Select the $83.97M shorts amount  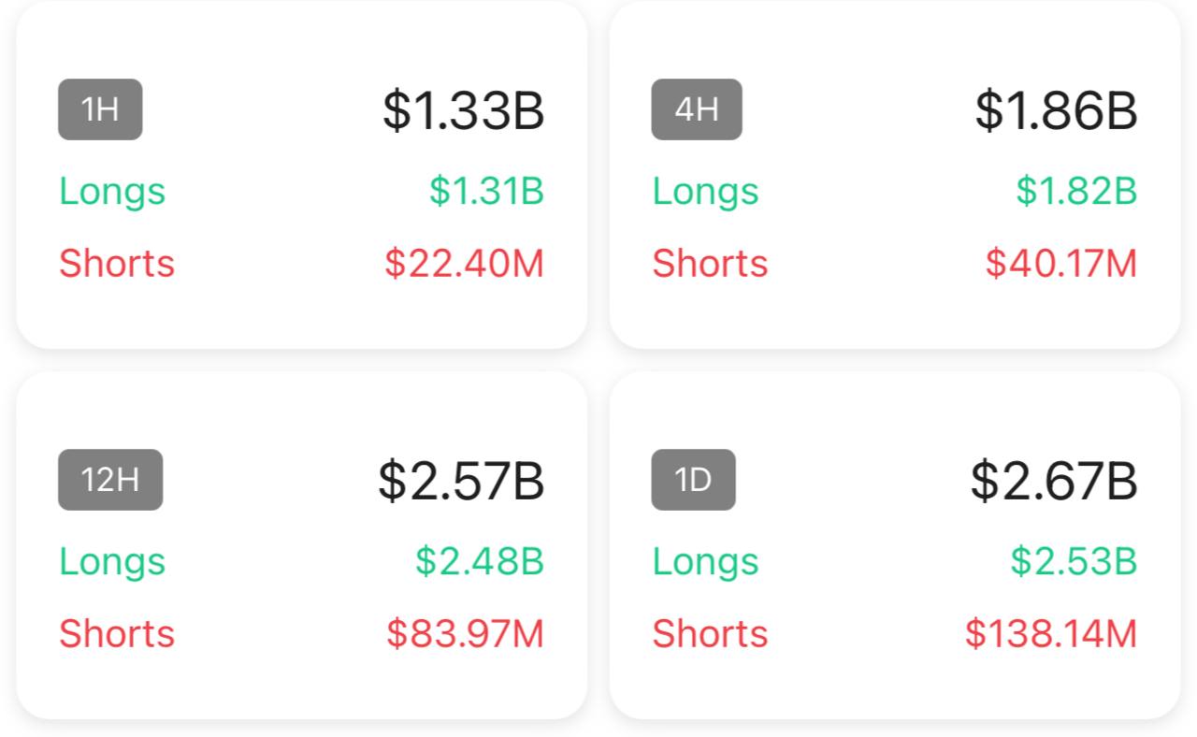(x=465, y=634)
